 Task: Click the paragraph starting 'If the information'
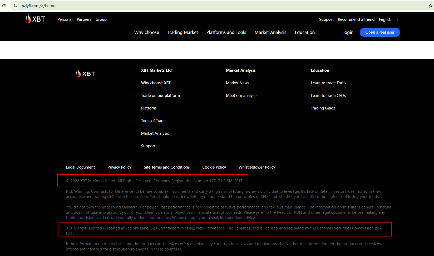[223, 247]
